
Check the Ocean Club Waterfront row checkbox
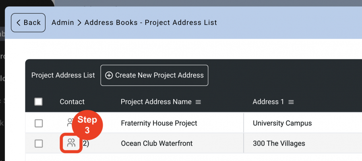click(x=39, y=143)
